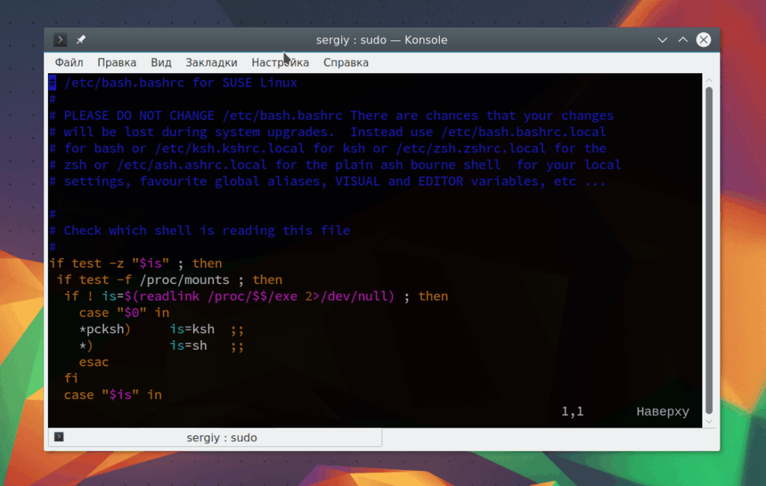Click the 'case "$is" in' line

tap(113, 395)
